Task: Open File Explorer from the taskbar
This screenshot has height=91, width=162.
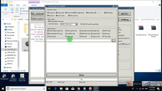Action: 61,89
